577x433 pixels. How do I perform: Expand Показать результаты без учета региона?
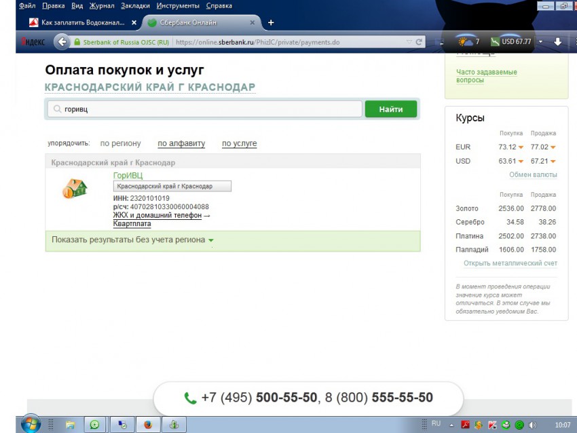pyautogui.click(x=133, y=240)
